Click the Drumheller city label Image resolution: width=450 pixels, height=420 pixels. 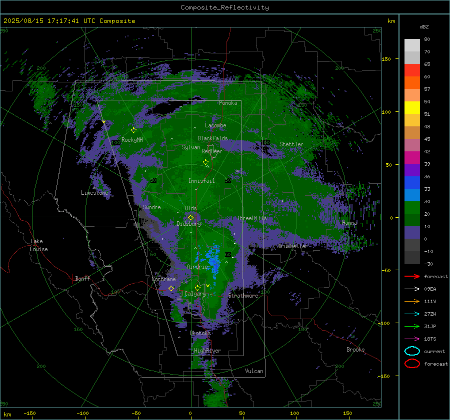click(x=293, y=246)
